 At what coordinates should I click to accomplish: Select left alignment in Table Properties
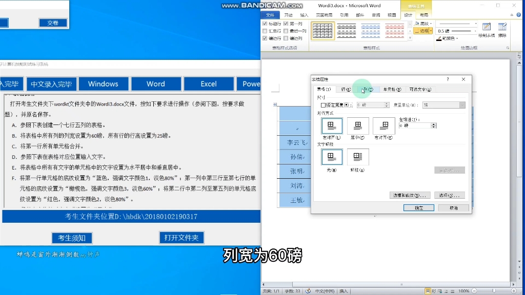(332, 125)
